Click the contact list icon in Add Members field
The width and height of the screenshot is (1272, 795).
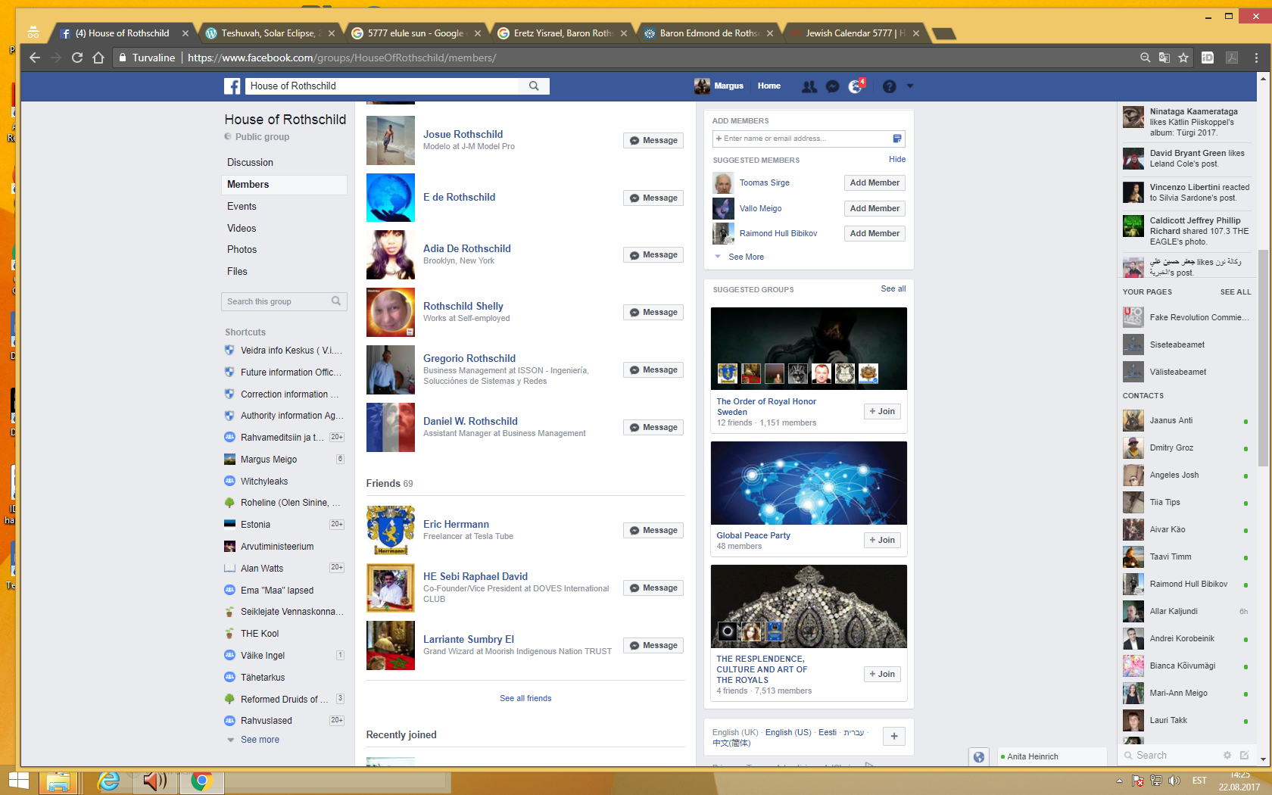pos(896,139)
